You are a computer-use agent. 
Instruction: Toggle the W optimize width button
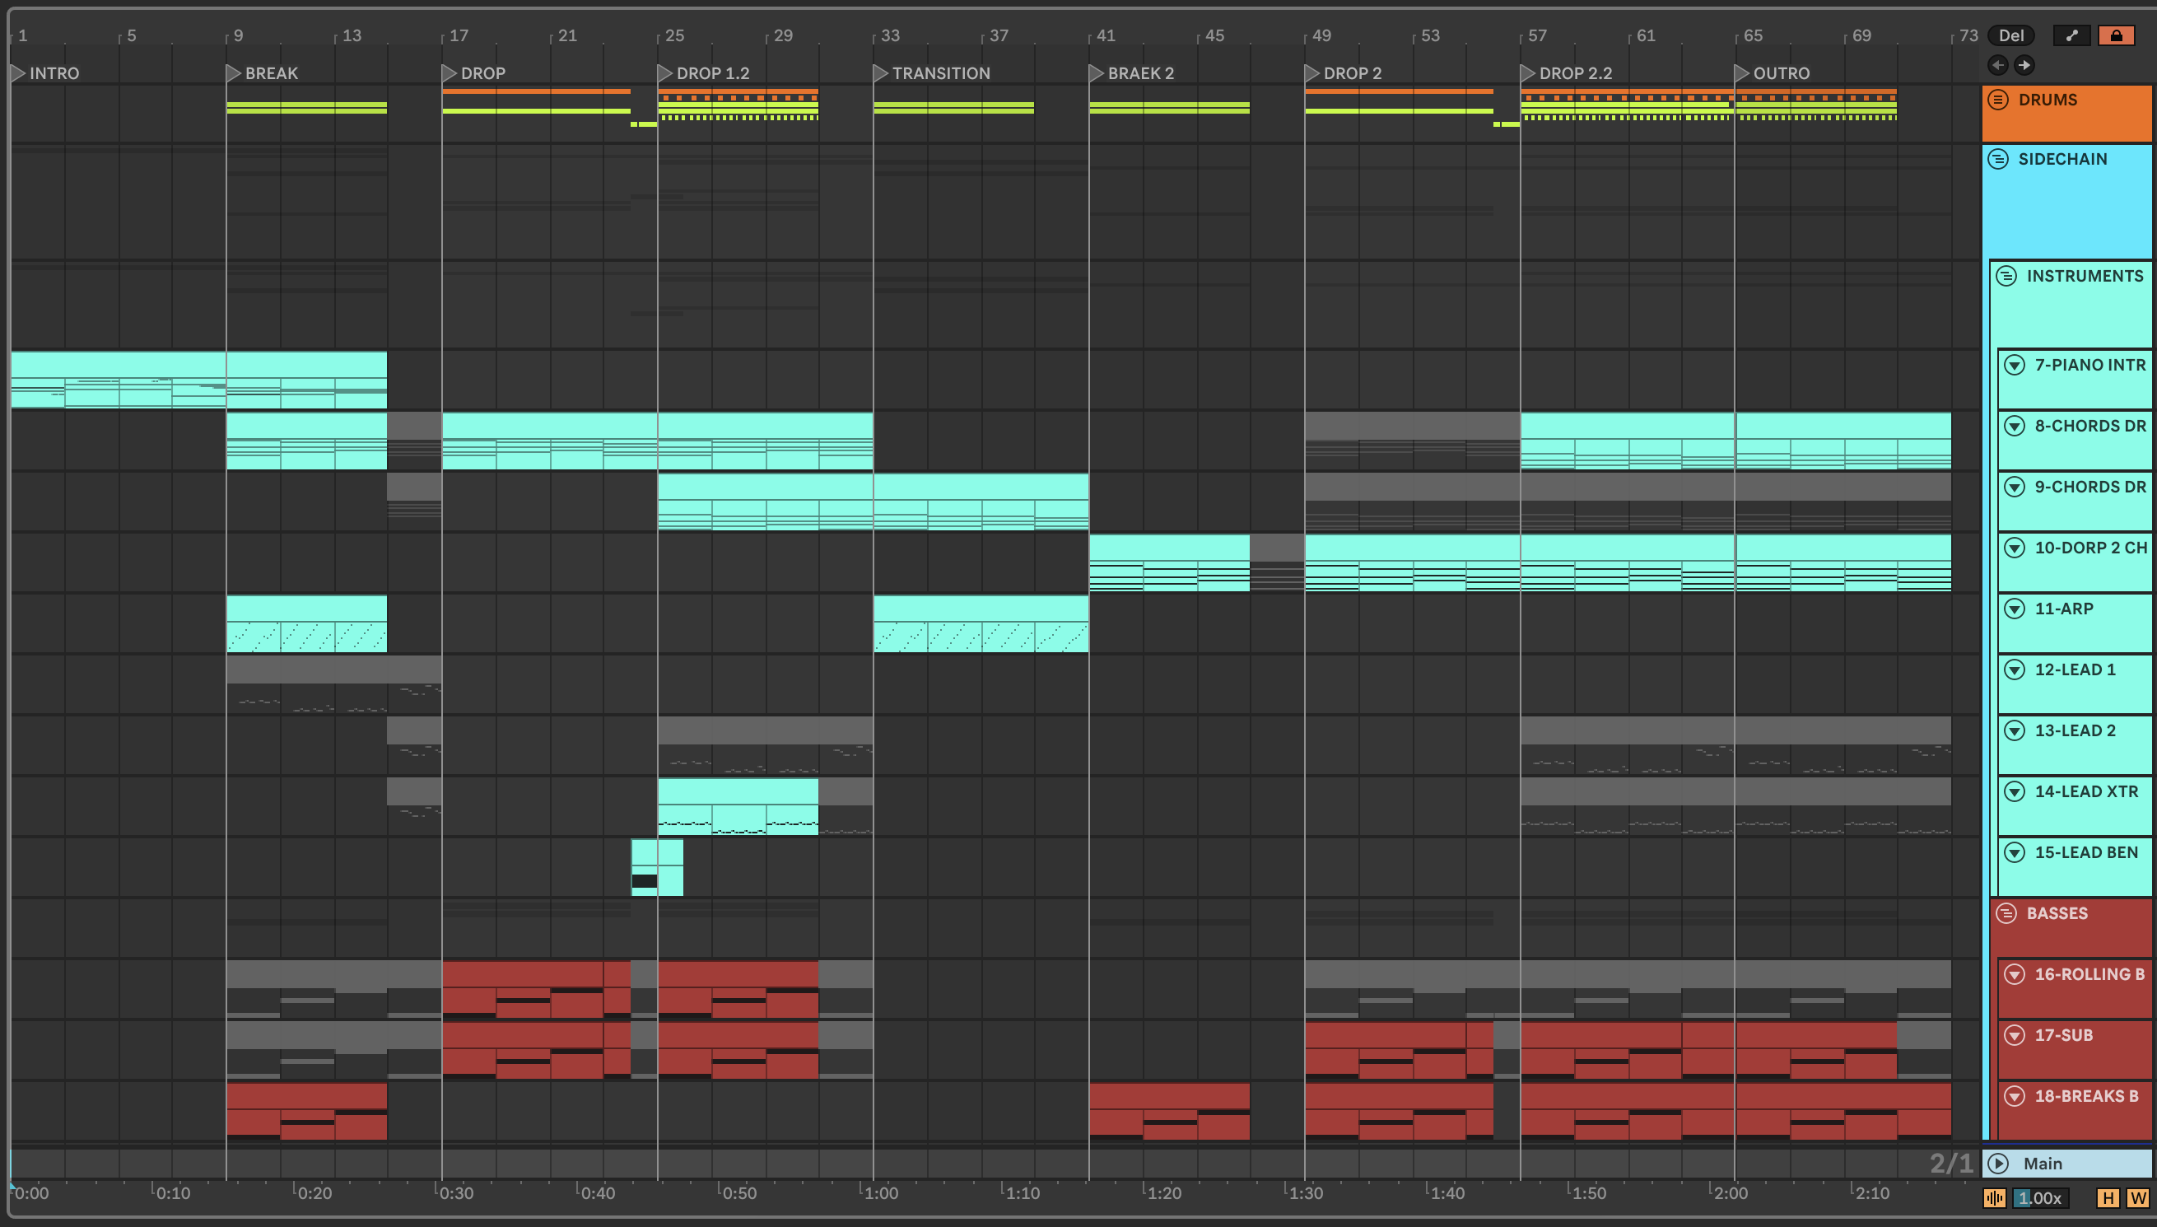click(2137, 1198)
